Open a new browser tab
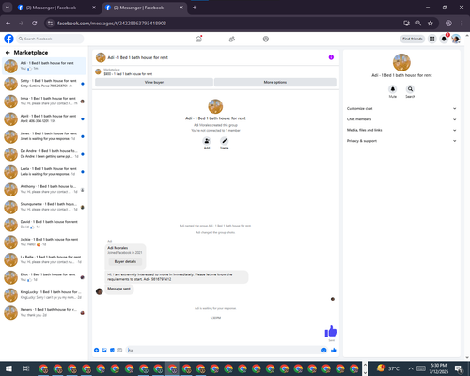The height and width of the screenshot is (376, 470). pos(195,8)
